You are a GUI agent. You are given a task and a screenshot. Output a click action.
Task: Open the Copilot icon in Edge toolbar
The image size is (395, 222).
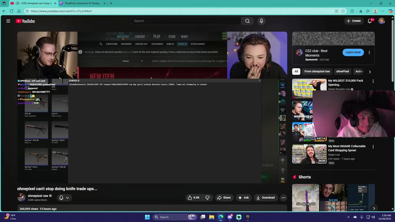391,11
